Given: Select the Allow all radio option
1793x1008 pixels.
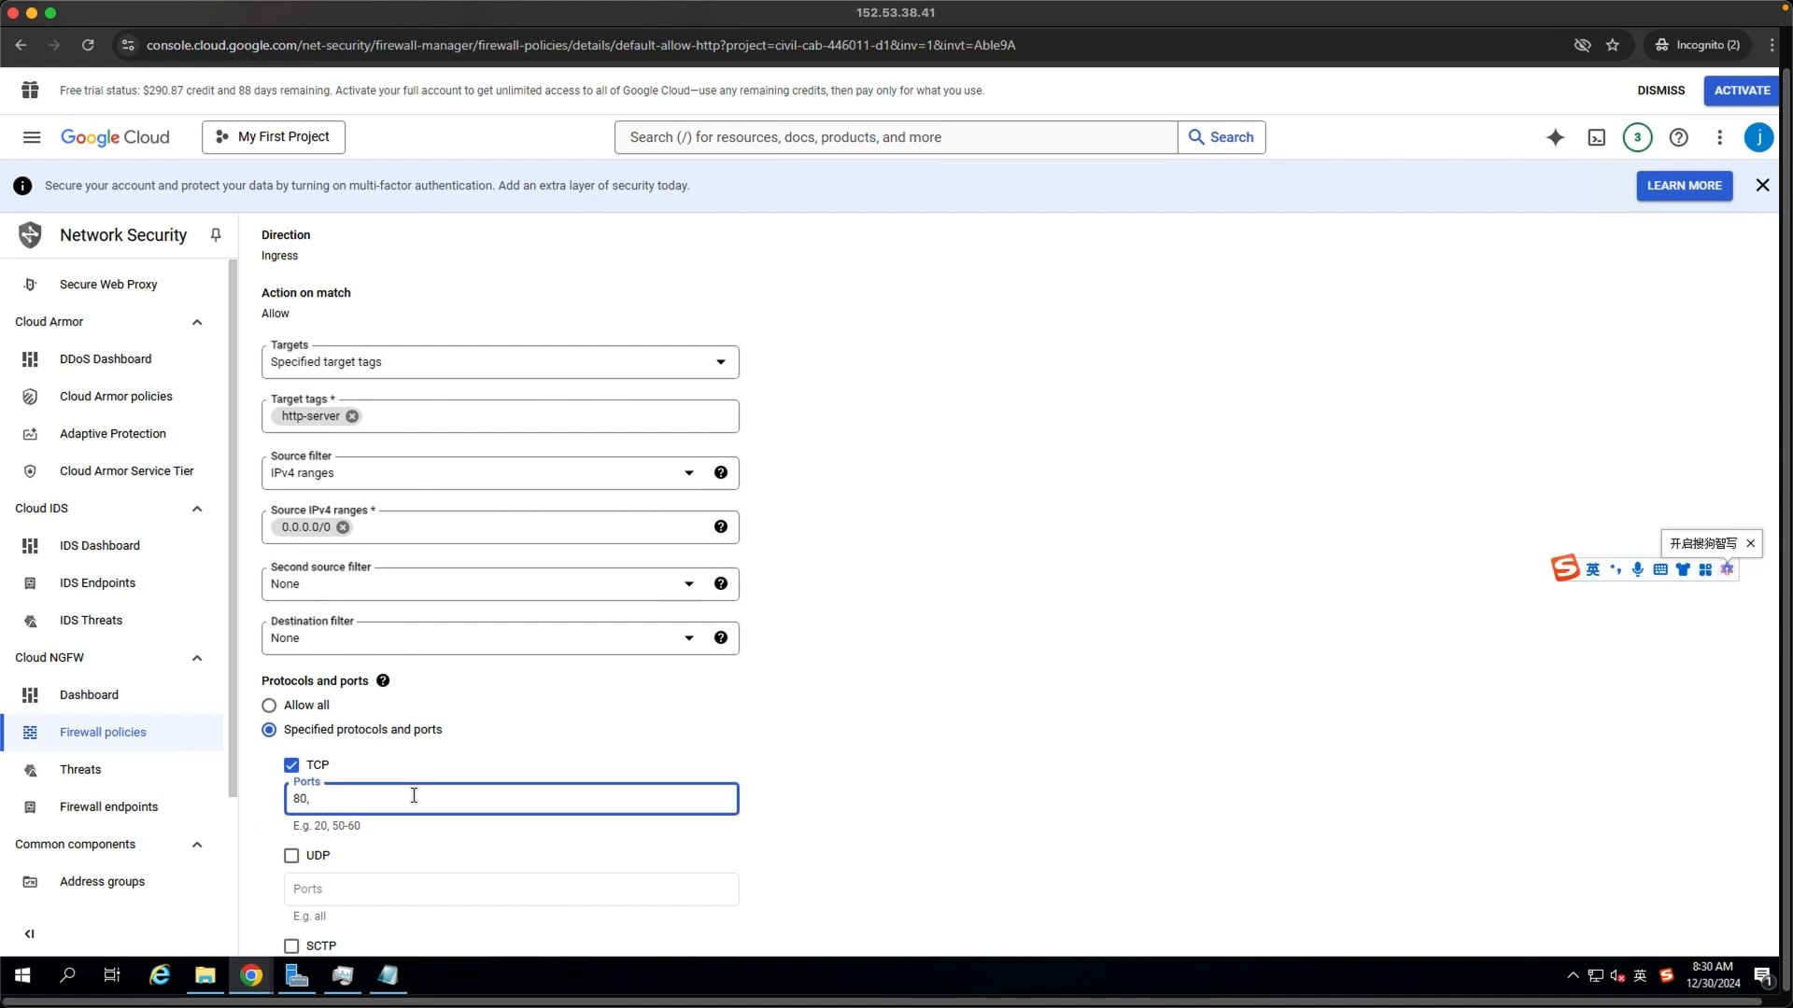Looking at the screenshot, I should tap(269, 706).
